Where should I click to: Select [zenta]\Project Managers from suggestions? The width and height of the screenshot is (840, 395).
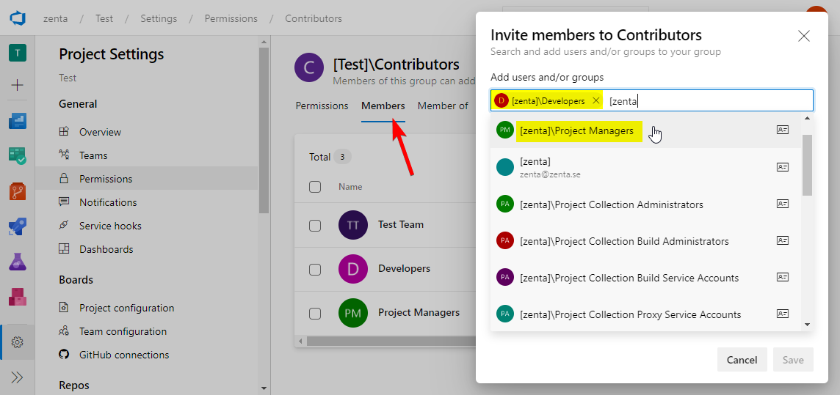pos(576,131)
